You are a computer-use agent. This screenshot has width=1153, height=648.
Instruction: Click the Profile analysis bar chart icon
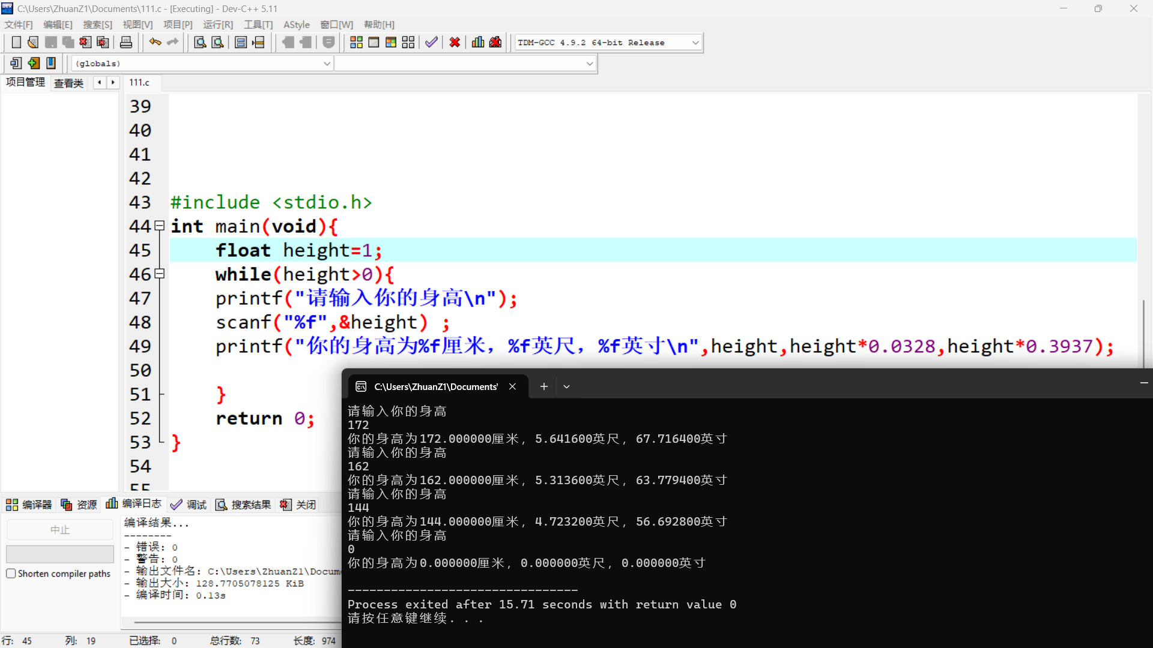478,43
